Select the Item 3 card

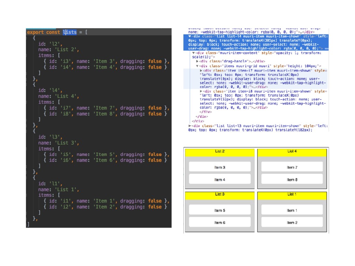pos(220,167)
